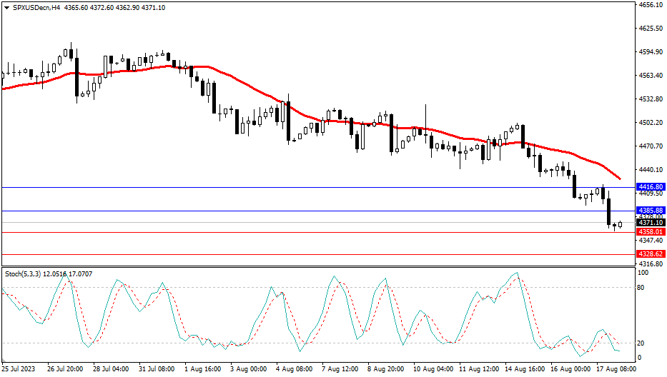Click the 4440.00 price scale value

pos(650,170)
